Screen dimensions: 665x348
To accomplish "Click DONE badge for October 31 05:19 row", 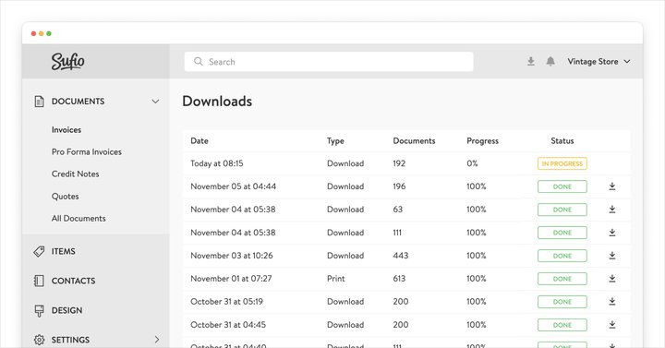I will [x=562, y=302].
